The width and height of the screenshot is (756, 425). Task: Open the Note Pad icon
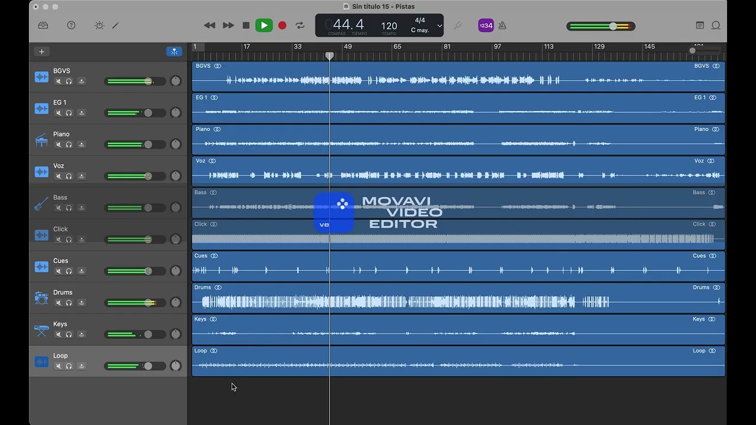coord(700,25)
